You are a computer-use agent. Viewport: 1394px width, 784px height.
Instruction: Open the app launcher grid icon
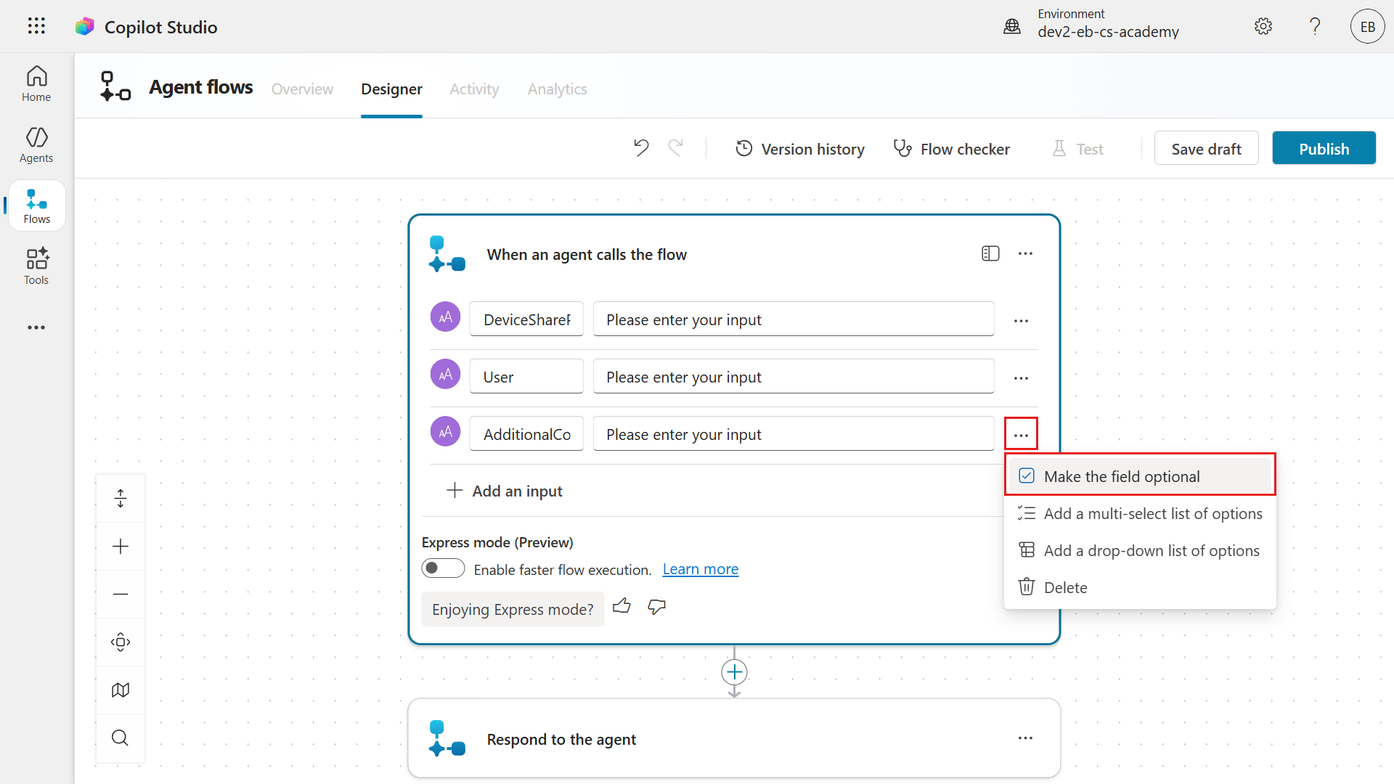(x=36, y=27)
